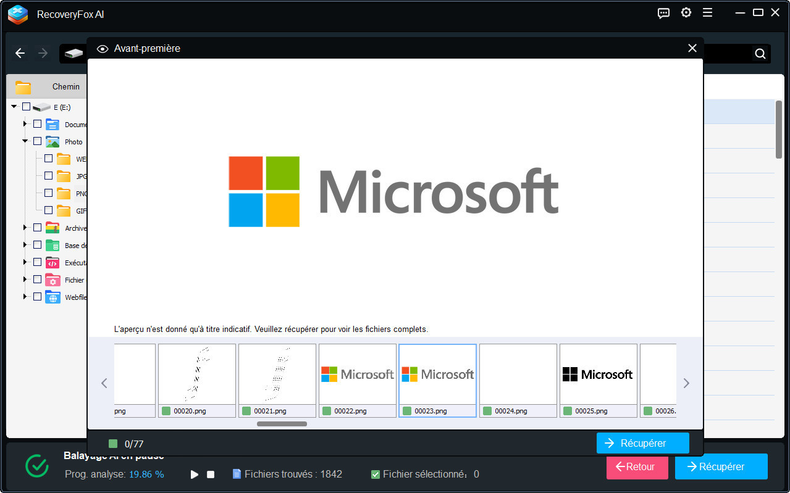Click the green database category icon

(x=53, y=245)
